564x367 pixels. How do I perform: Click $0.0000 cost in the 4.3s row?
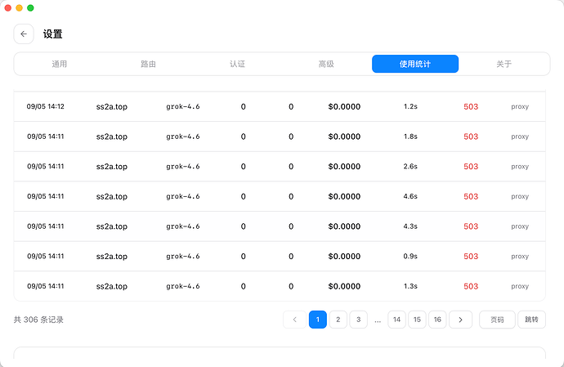pos(344,226)
